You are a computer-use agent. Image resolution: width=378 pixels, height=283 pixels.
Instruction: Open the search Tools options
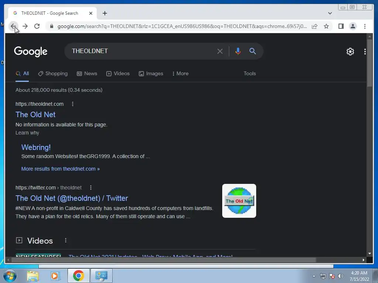(x=250, y=74)
